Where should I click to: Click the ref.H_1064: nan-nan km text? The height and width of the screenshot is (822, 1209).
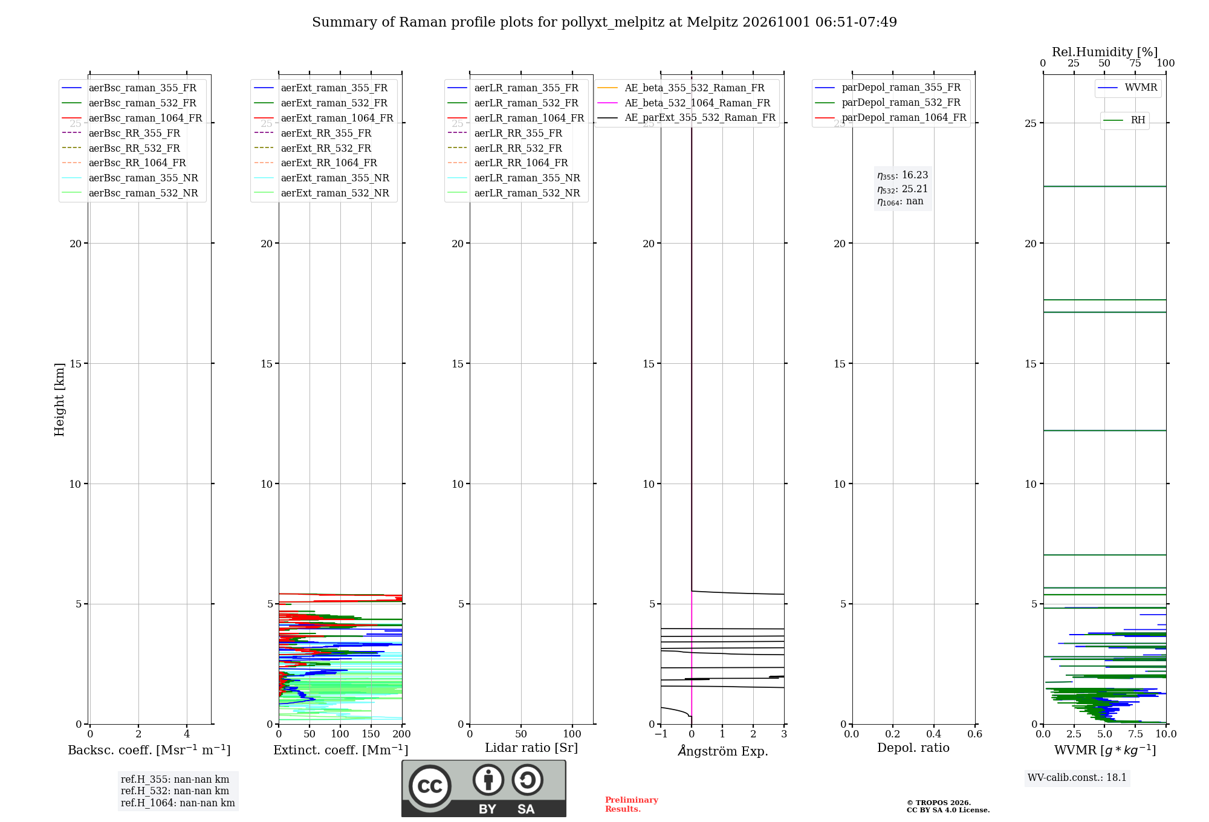point(178,803)
